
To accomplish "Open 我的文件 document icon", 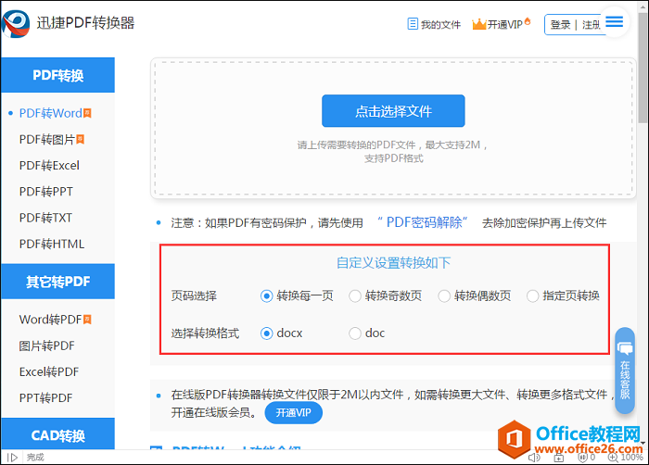I will coord(413,25).
